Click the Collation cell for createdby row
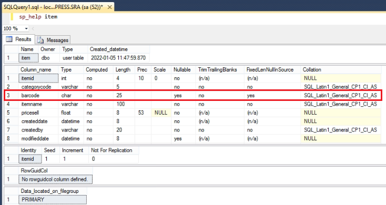 (x=341, y=130)
